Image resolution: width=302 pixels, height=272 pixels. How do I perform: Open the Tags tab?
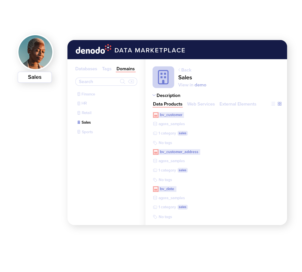(x=107, y=69)
